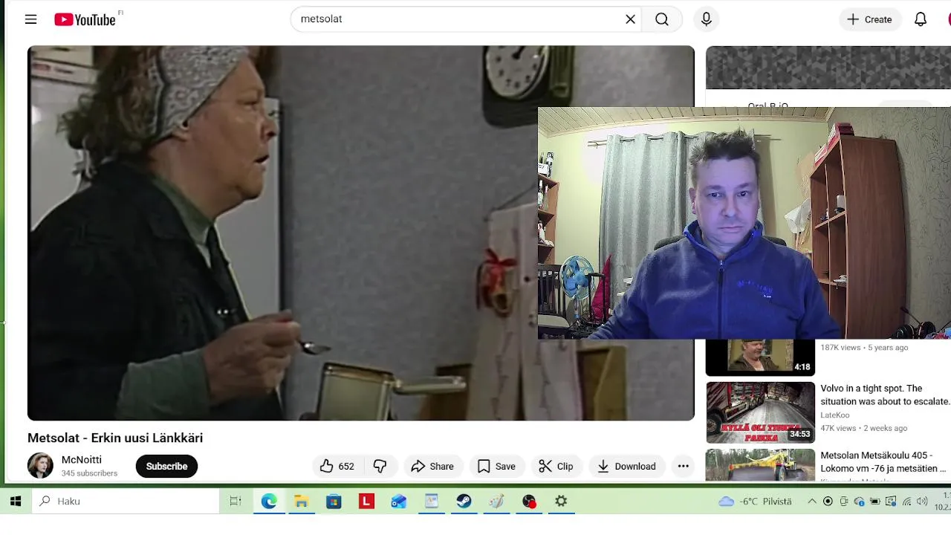This screenshot has width=951, height=535.
Task: Open the red L app on the taskbar
Action: coord(366,502)
